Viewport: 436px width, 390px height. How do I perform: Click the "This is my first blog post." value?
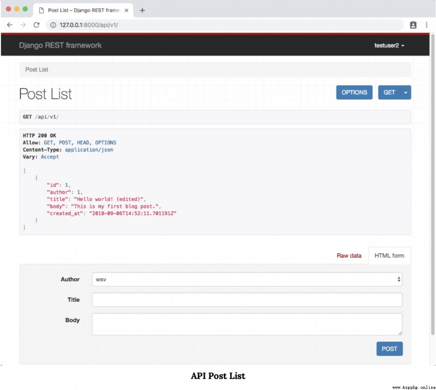pos(114,206)
